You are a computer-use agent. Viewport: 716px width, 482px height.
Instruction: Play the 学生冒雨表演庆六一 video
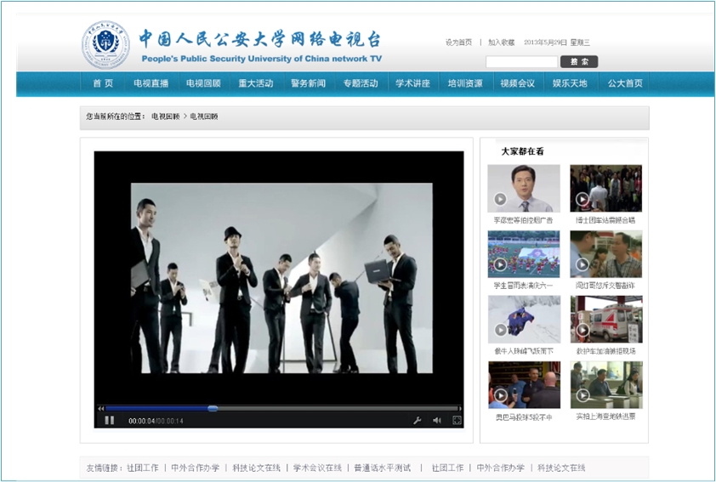point(523,254)
